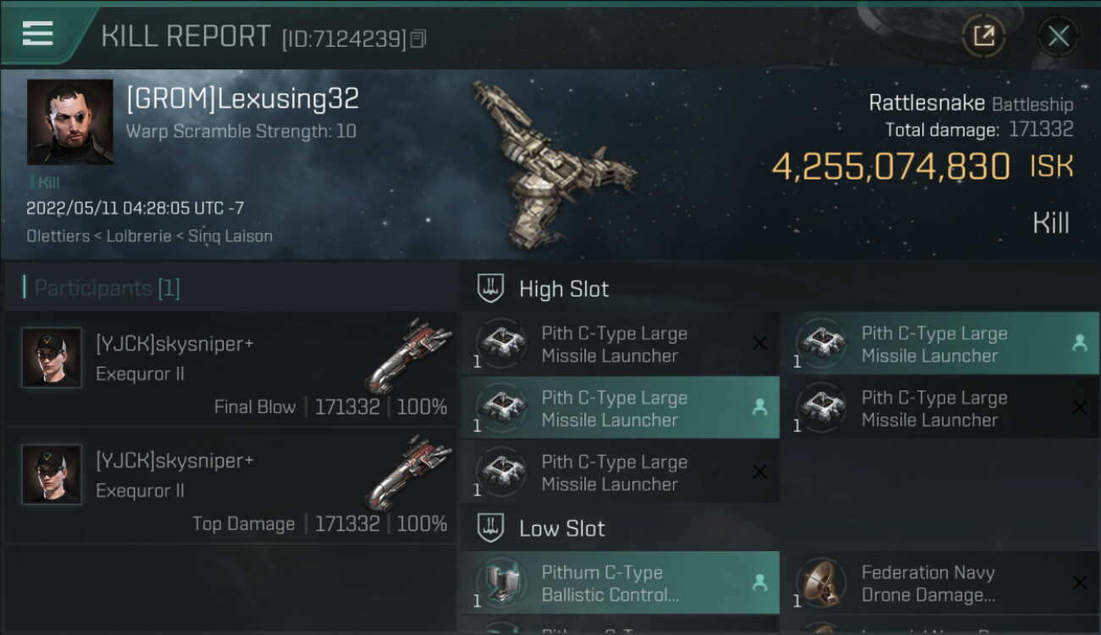The image size is (1101, 635).
Task: Click the High Slot header label
Action: click(563, 289)
